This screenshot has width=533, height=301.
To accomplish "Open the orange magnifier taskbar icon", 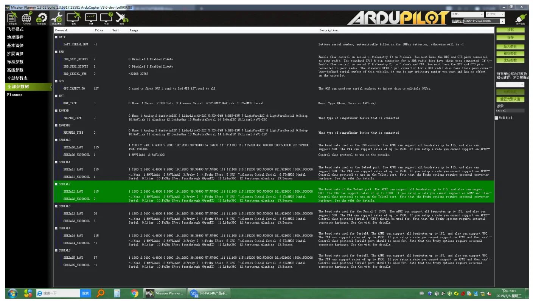I will 100,293.
